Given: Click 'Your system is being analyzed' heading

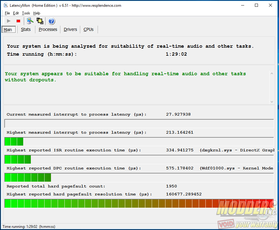Looking at the screenshot, I should tap(130, 46).
